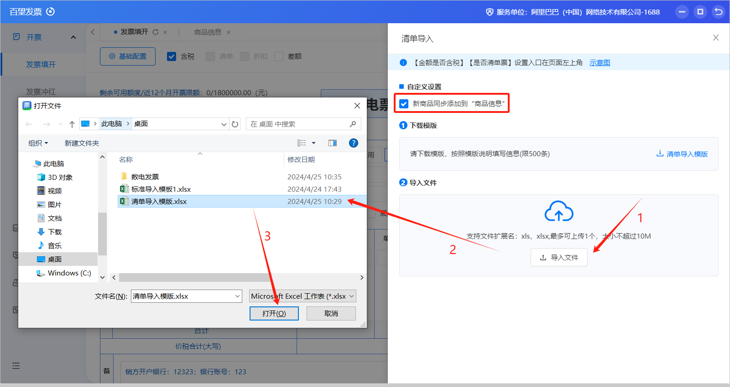Screen dimensions: 730x387
Task: Select 图片 in navigation tree
Action: pyautogui.click(x=49, y=204)
